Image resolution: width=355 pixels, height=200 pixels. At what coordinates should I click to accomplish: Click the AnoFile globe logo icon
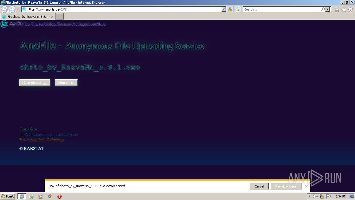[4, 24]
